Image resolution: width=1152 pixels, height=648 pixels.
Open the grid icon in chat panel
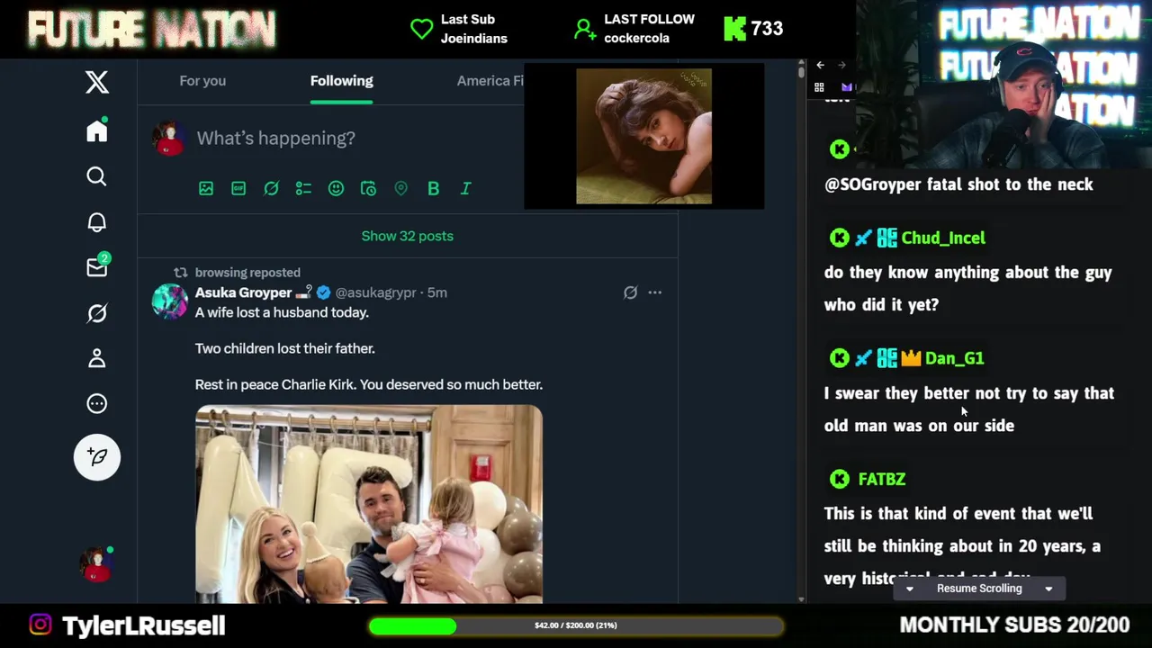819,87
